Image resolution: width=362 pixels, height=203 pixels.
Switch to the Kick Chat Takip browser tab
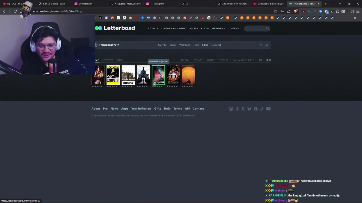point(54,4)
